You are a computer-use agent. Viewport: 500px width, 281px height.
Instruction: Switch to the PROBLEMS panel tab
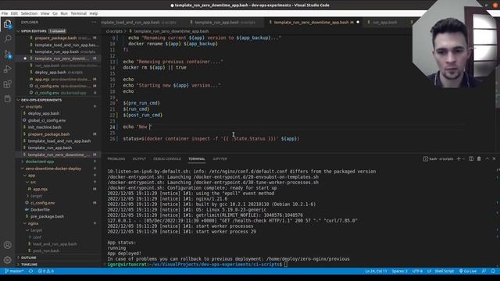(x=116, y=158)
